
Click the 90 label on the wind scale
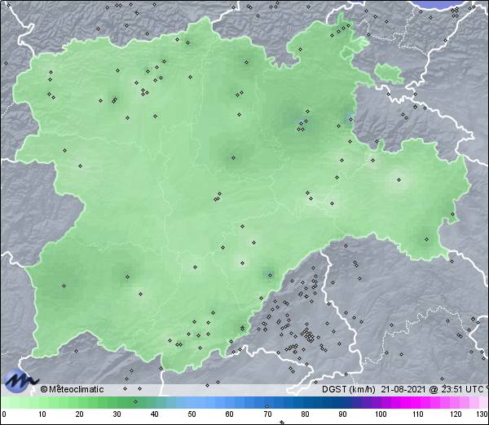pyautogui.click(x=343, y=414)
